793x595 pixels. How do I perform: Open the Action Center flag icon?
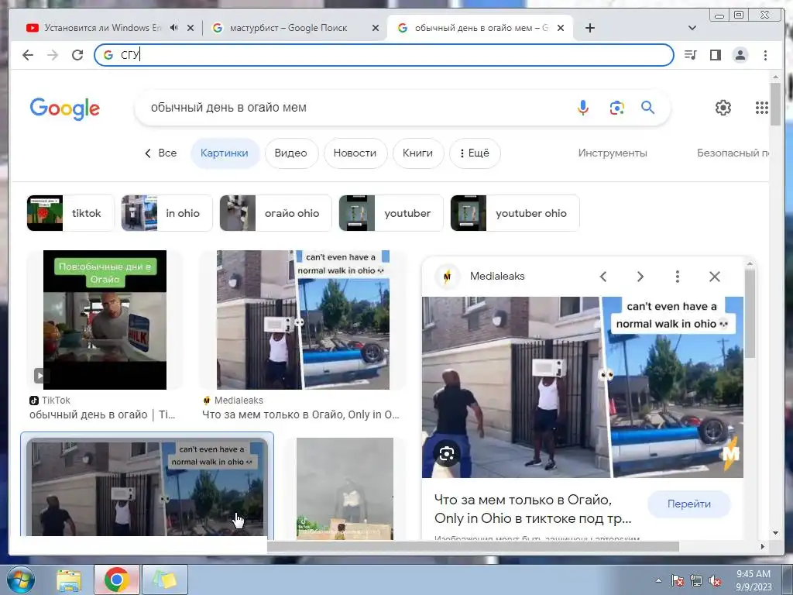(x=677, y=581)
